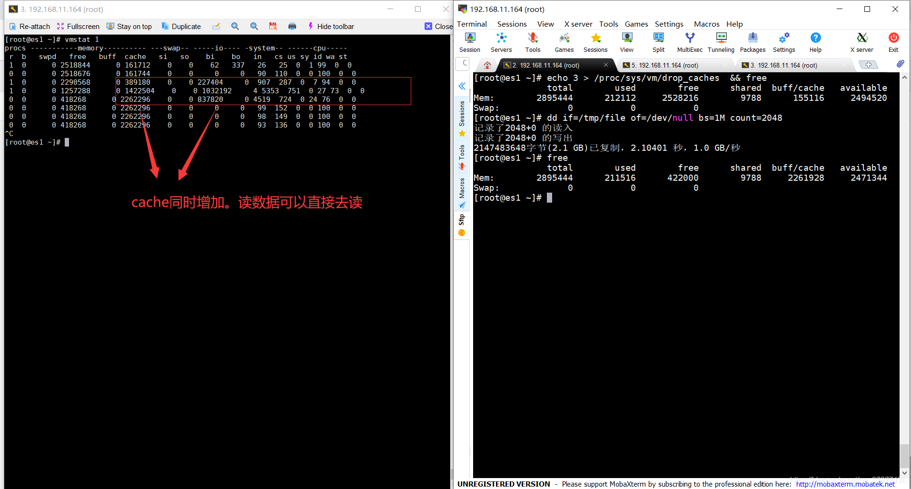Open the Macros menu in menu bar
This screenshot has height=489, width=911.
click(x=706, y=24)
